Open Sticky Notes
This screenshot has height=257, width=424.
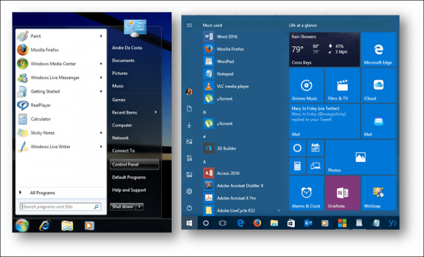tap(61, 133)
